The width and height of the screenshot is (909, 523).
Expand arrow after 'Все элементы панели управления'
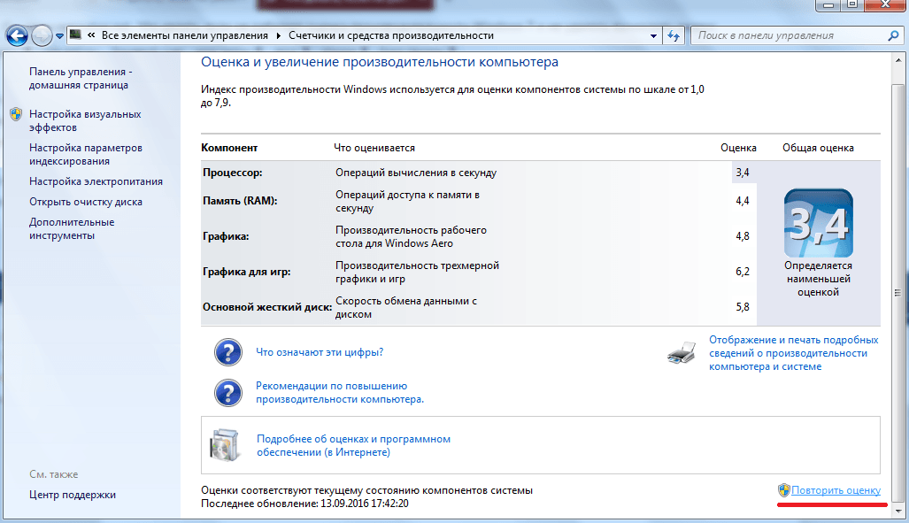point(278,36)
